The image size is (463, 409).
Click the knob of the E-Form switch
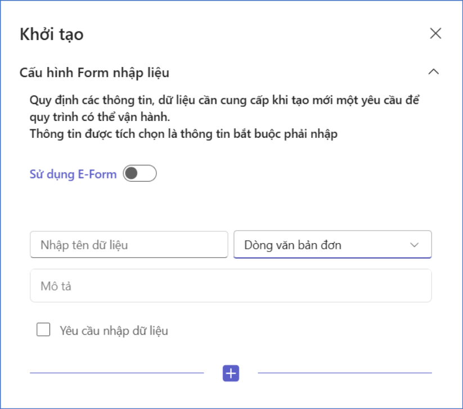pyautogui.click(x=132, y=174)
